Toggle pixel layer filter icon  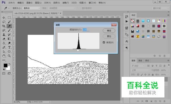(x=148, y=66)
